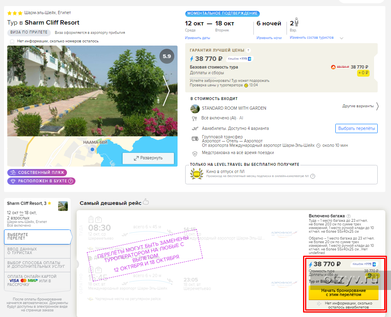
Task: Expand Другие варианты room options
Action: coord(360,106)
